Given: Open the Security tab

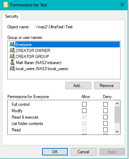Looking at the screenshot, I should tap(12, 16).
